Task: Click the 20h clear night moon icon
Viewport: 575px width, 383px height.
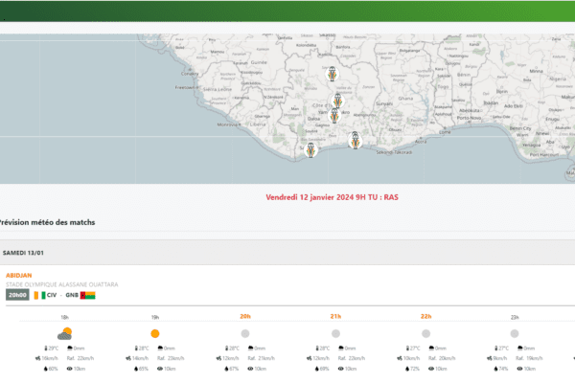Action: pyautogui.click(x=244, y=333)
